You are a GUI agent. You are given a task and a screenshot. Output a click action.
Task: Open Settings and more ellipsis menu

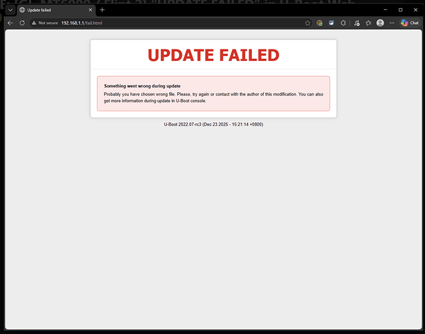point(392,23)
